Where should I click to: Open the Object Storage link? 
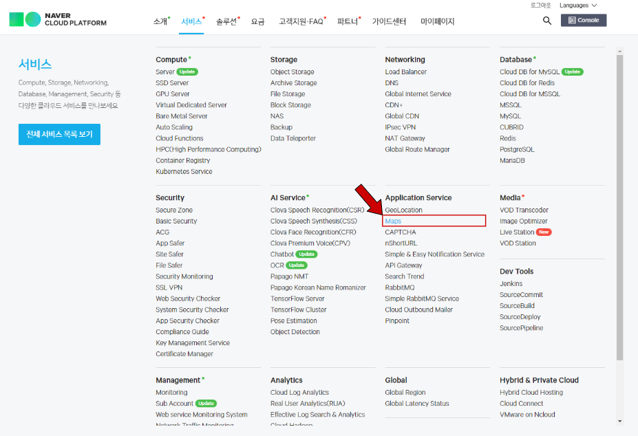pyautogui.click(x=292, y=72)
